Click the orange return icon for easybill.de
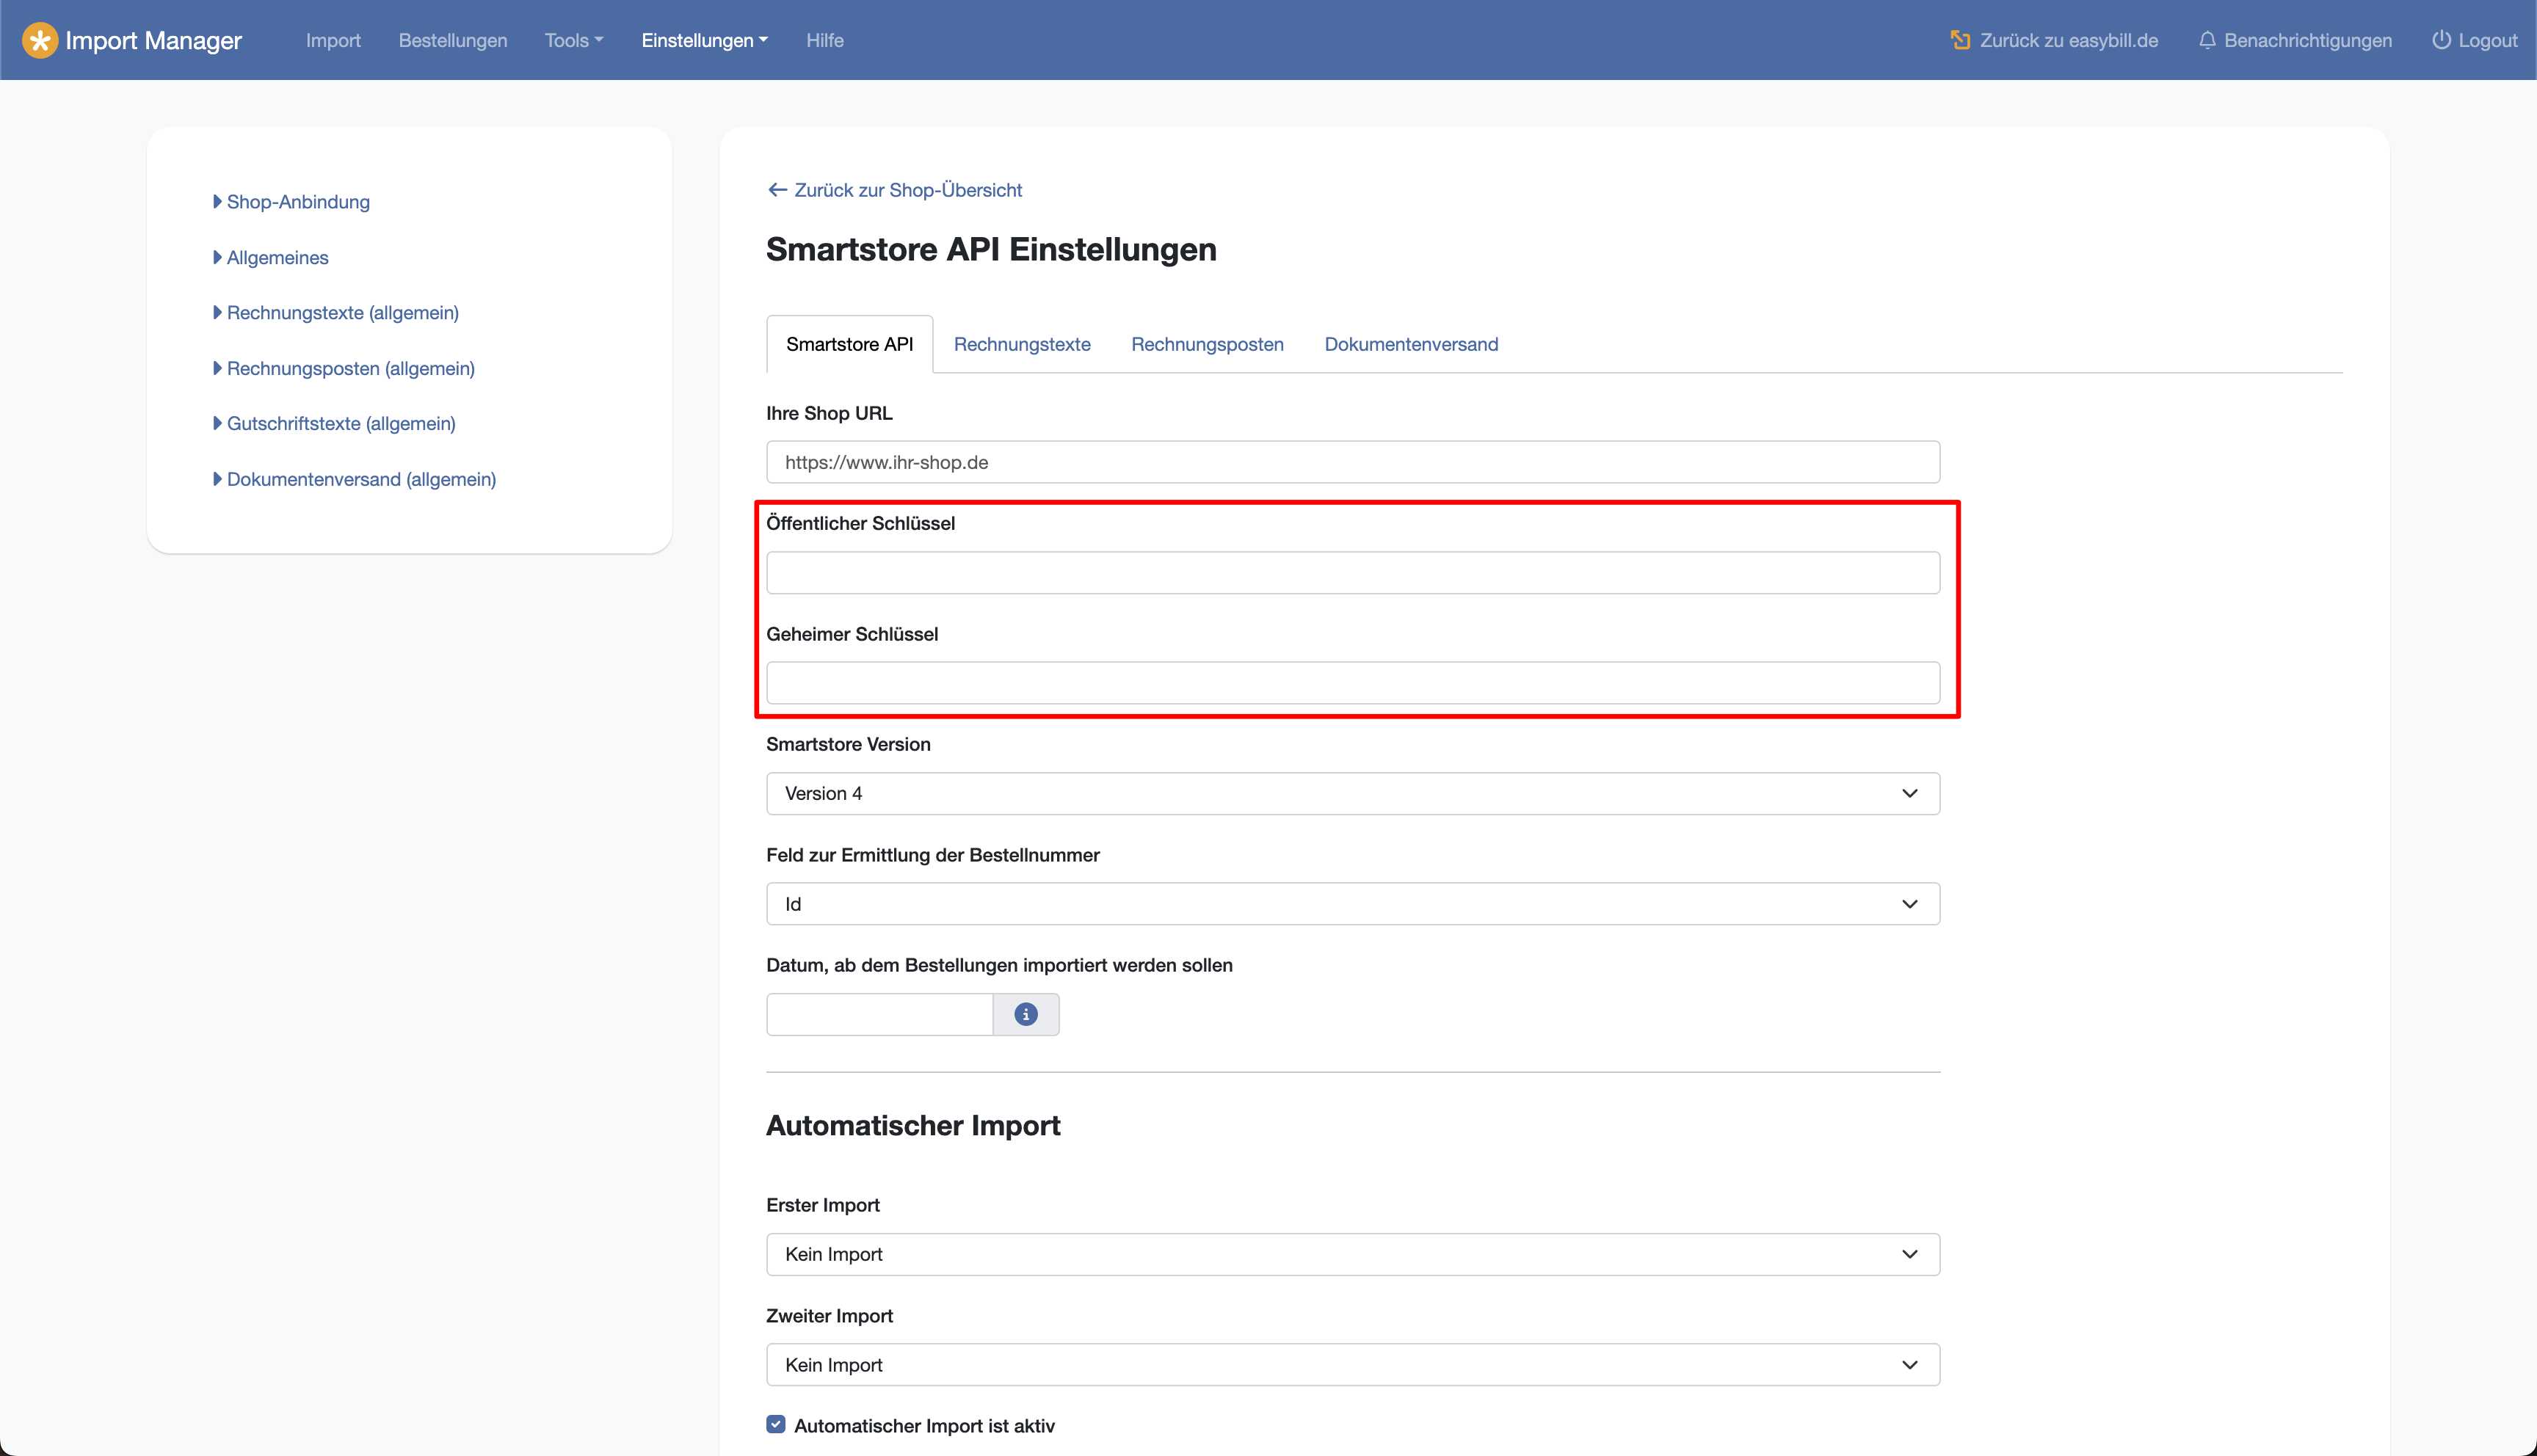The width and height of the screenshot is (2537, 1456). tap(1959, 40)
